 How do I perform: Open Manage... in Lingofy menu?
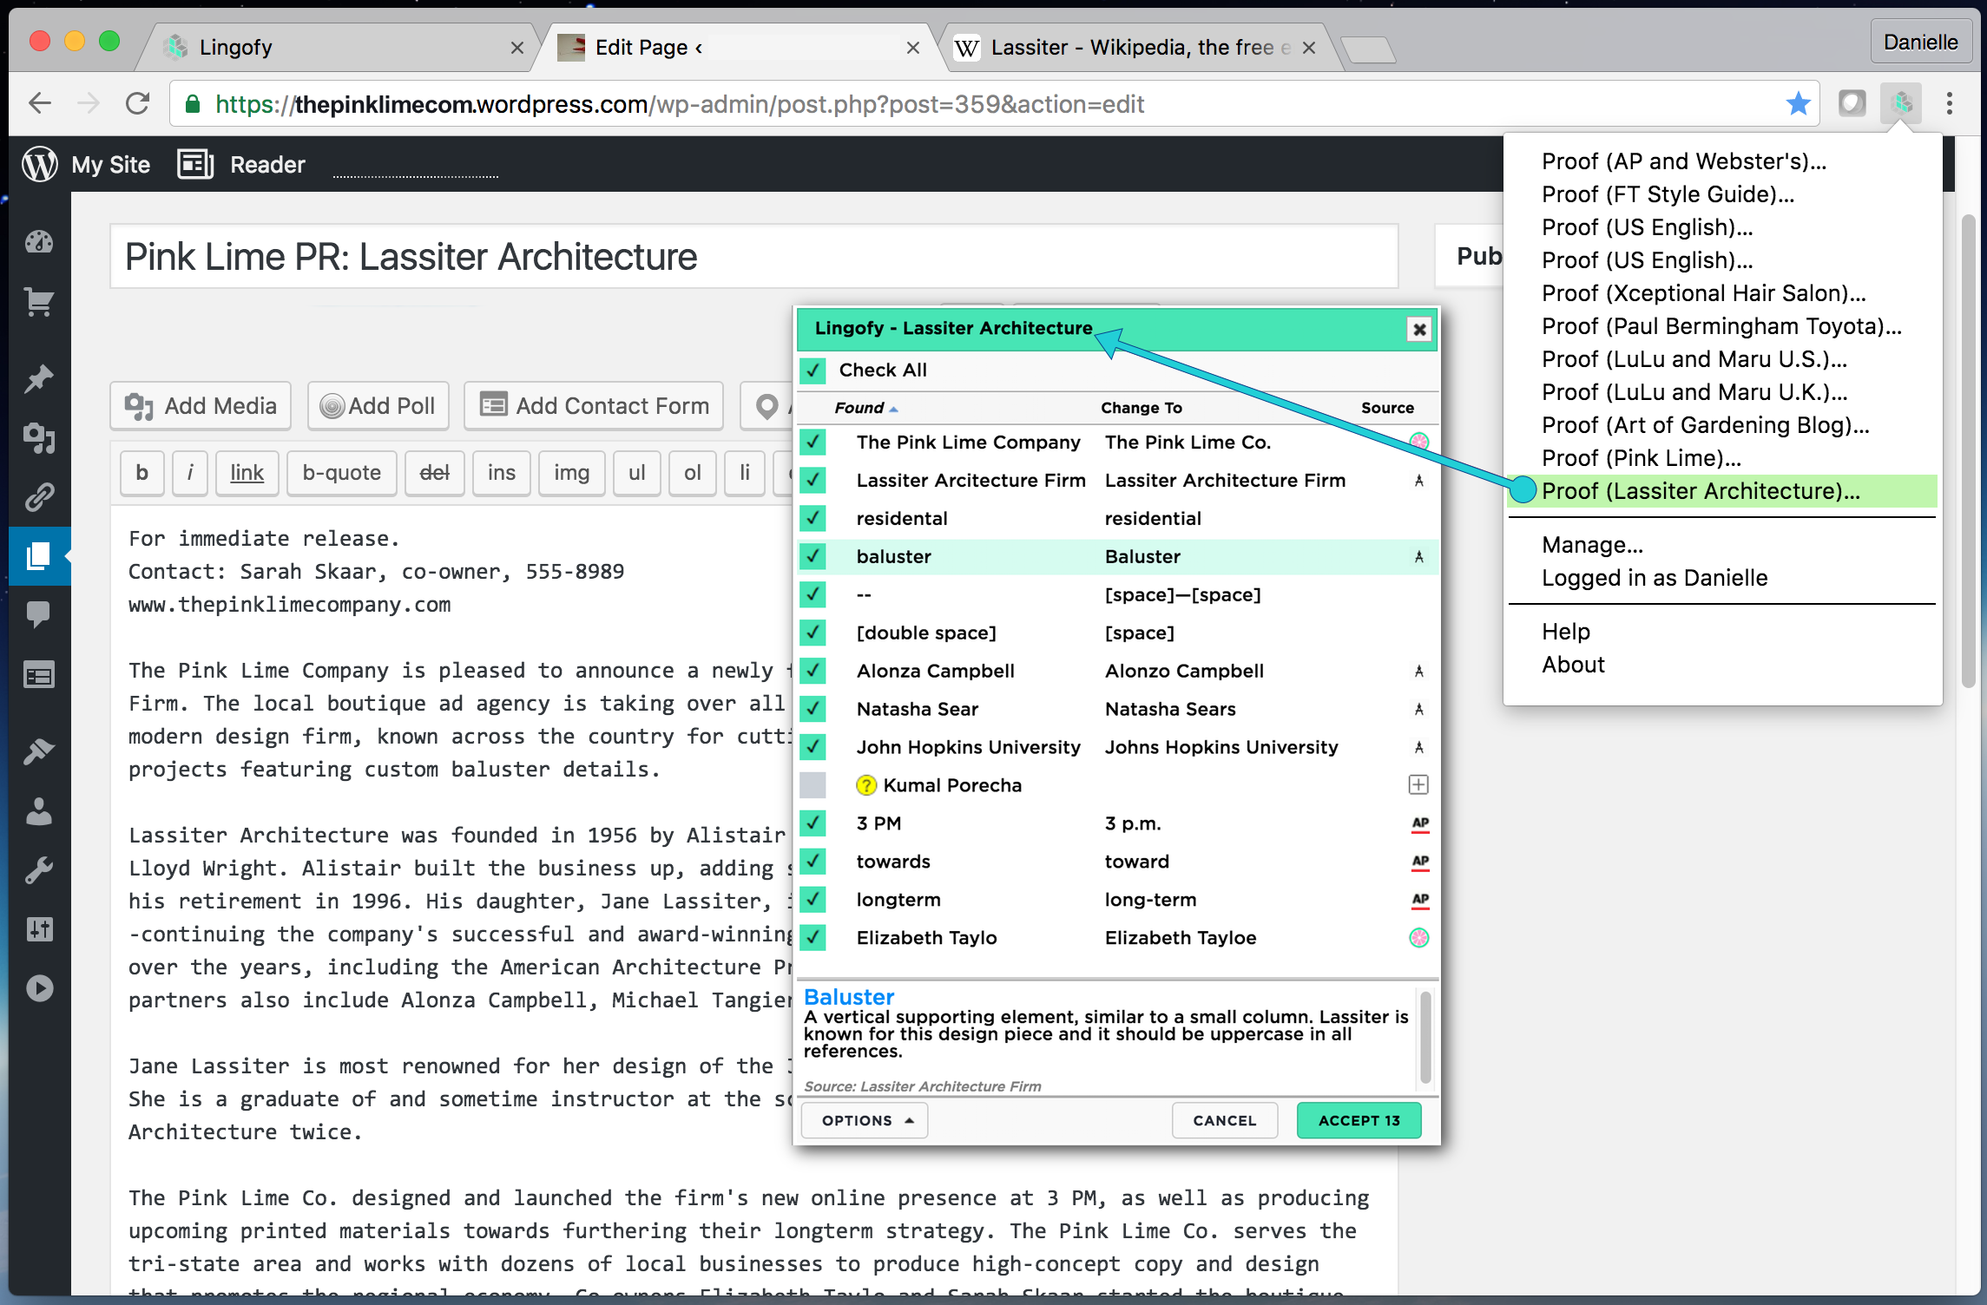1592,545
